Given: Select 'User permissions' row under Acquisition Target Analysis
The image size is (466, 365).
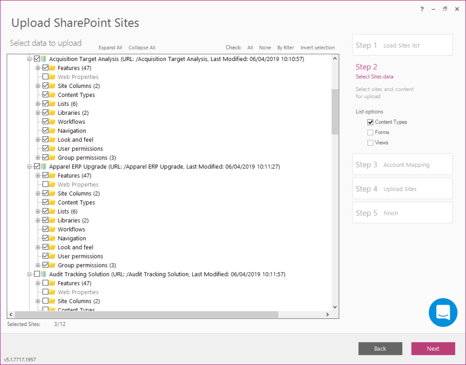Looking at the screenshot, I should (80, 148).
